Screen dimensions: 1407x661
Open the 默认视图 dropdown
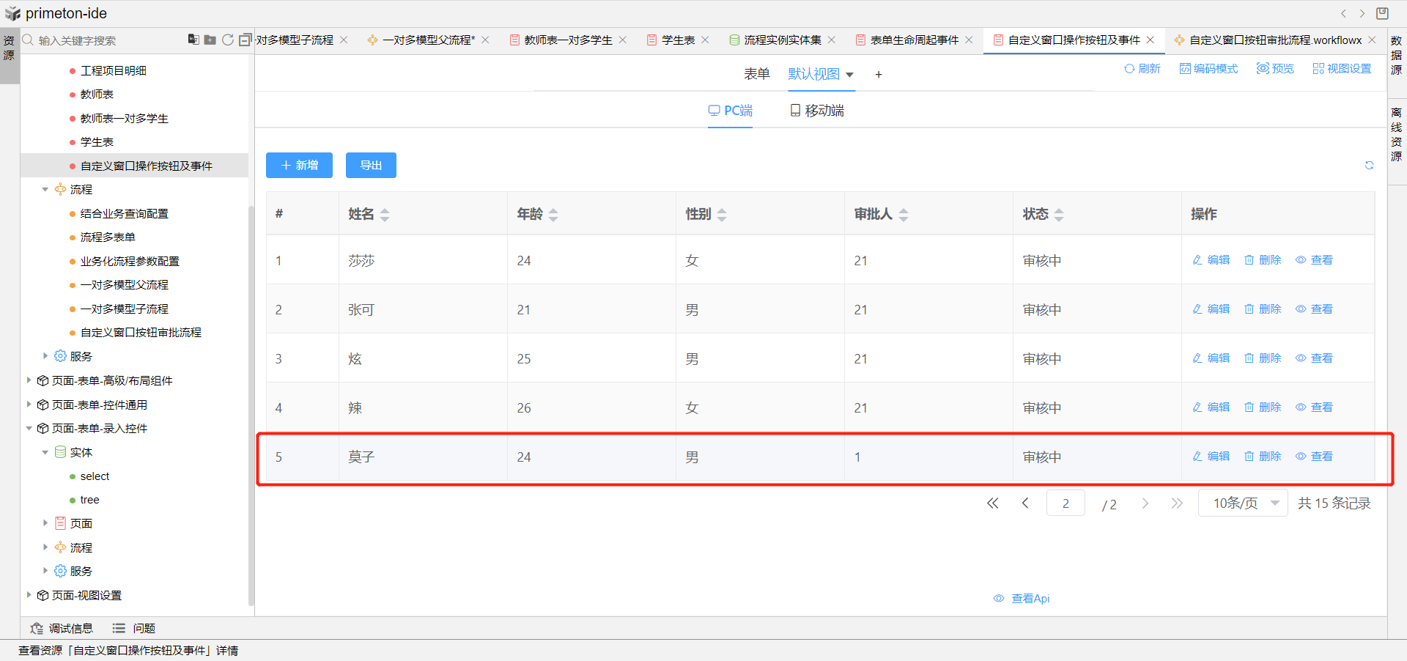coord(821,75)
